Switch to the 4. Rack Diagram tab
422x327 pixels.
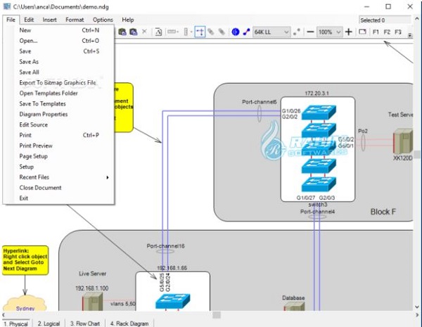tap(130, 323)
